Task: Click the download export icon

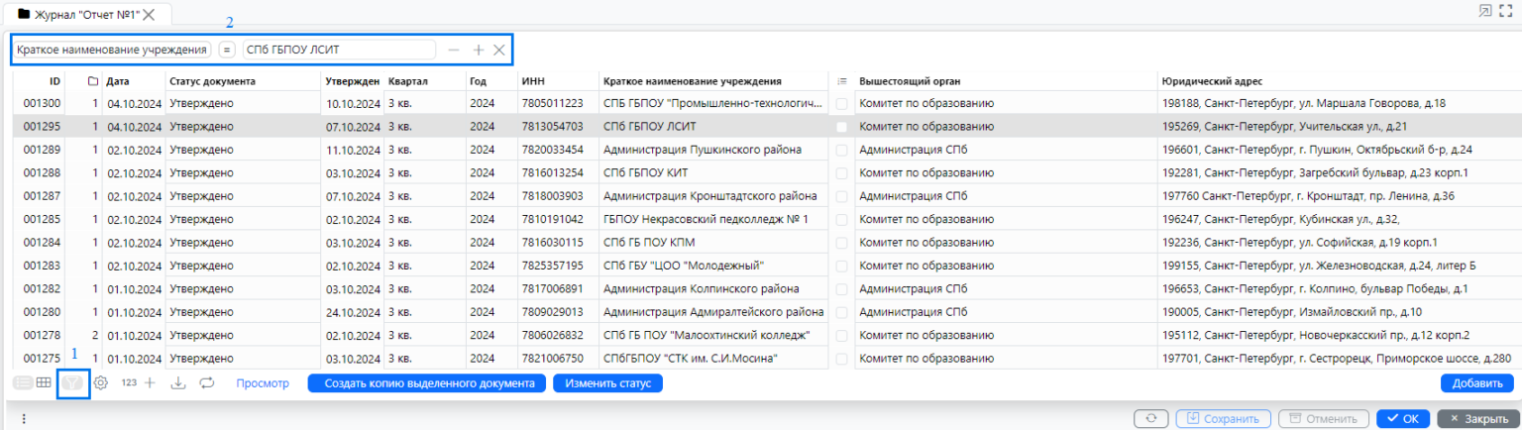Action: pos(178,382)
